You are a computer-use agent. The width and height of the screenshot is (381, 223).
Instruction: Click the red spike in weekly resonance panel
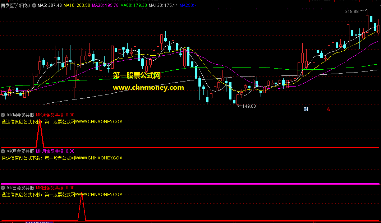pyautogui.click(x=40, y=134)
